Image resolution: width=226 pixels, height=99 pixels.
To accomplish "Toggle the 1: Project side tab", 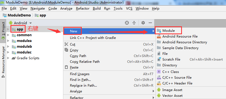I will 3,31.
